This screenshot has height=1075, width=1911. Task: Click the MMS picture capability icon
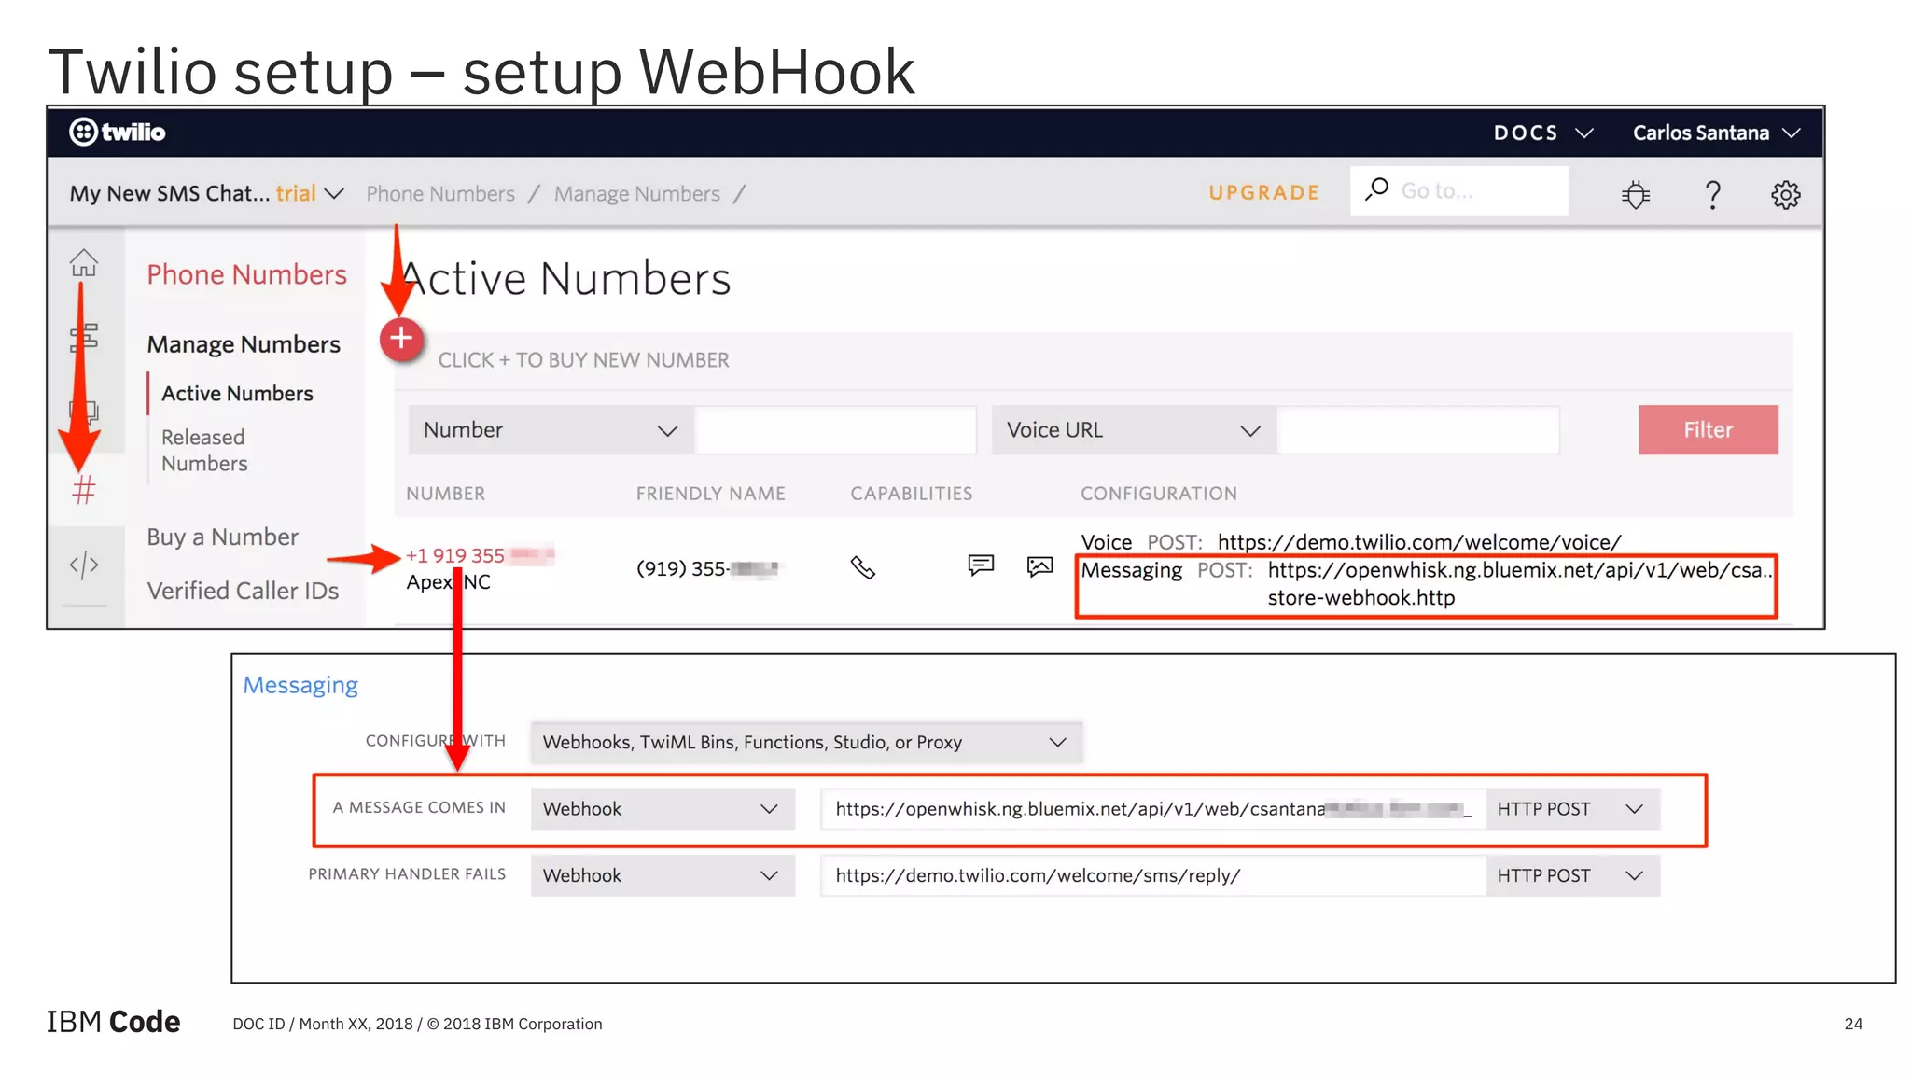coord(1039,566)
